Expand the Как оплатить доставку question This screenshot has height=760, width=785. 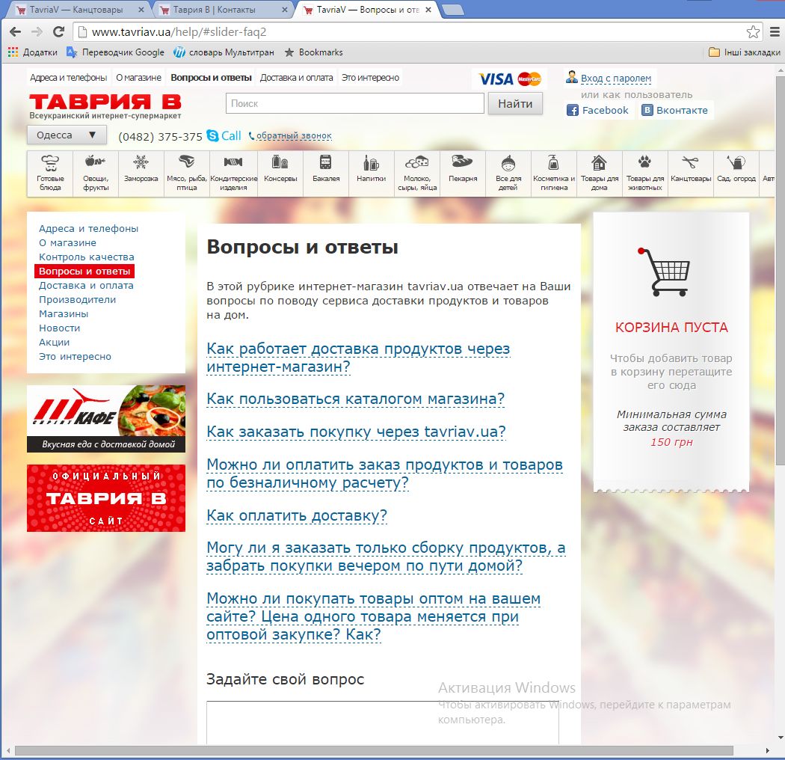(297, 516)
